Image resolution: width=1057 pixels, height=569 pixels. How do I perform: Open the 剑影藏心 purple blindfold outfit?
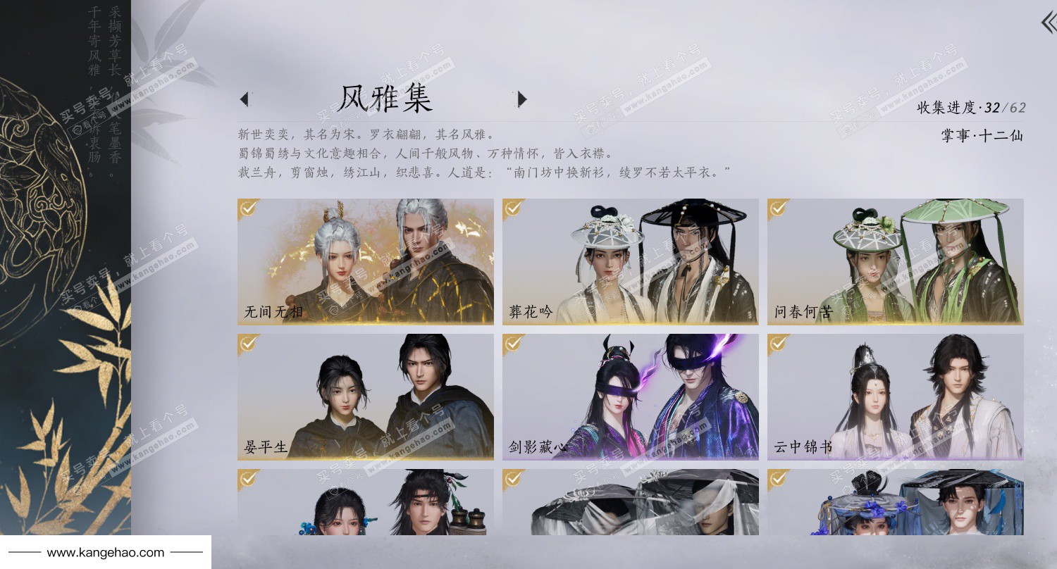tap(631, 397)
